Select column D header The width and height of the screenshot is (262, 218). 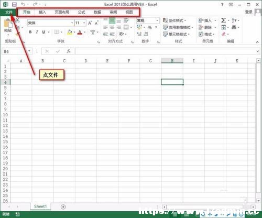(x=86, y=61)
